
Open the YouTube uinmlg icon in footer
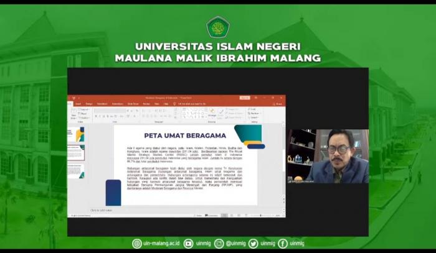(x=188, y=244)
